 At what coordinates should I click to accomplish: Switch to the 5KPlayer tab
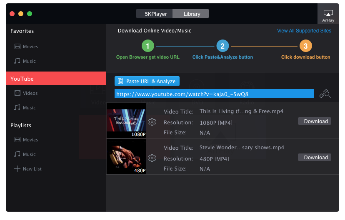155,14
